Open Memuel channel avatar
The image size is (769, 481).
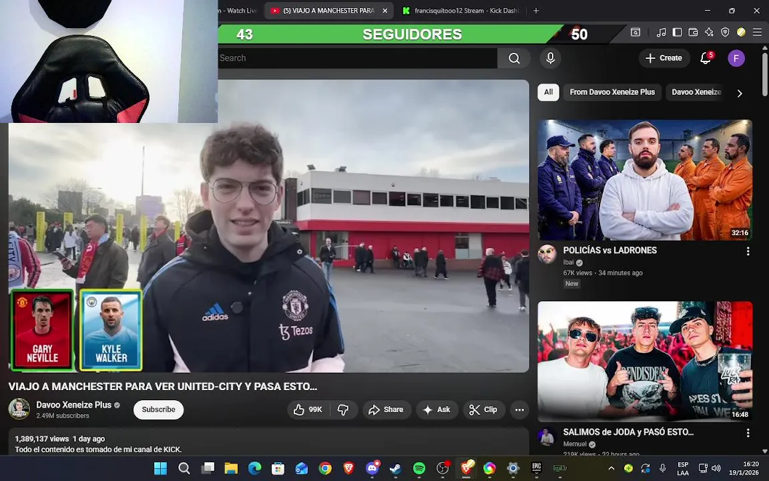pos(547,436)
